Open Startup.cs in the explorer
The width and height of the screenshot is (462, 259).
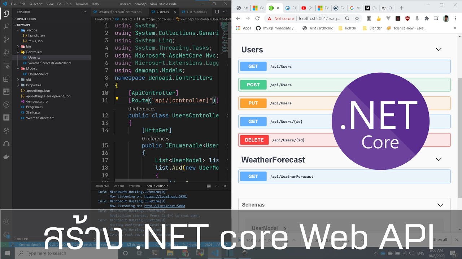point(33,112)
